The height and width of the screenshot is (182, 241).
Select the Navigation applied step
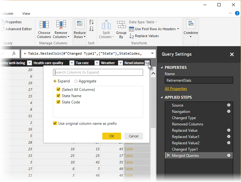(x=181, y=112)
